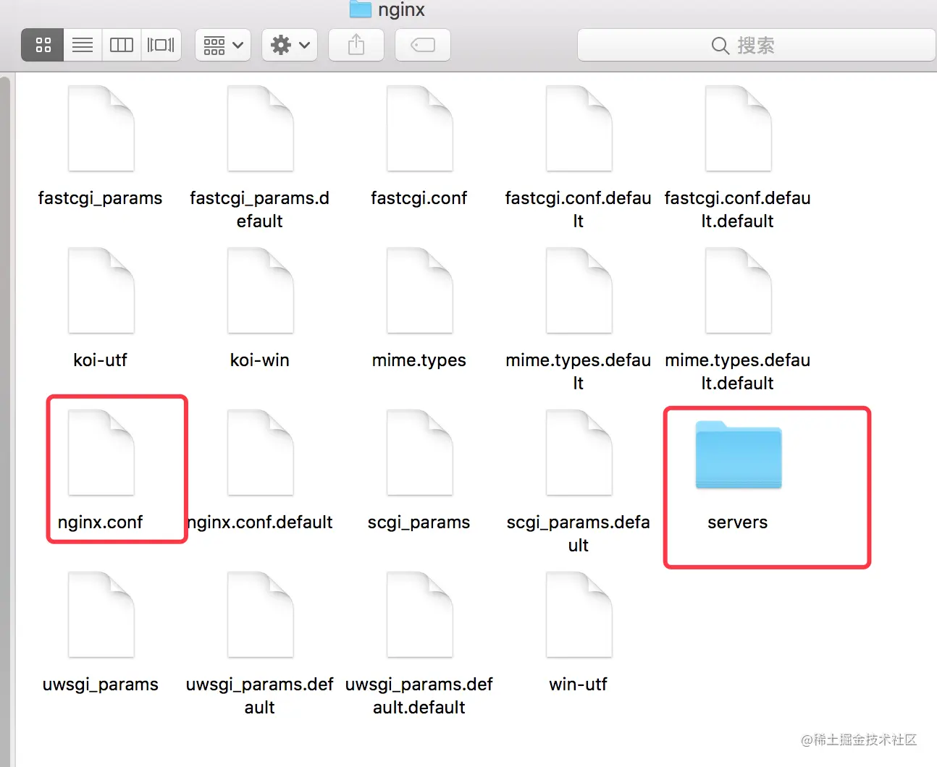Image resolution: width=937 pixels, height=767 pixels.
Task: Click the 'koi-win' file name label
Action: click(259, 360)
